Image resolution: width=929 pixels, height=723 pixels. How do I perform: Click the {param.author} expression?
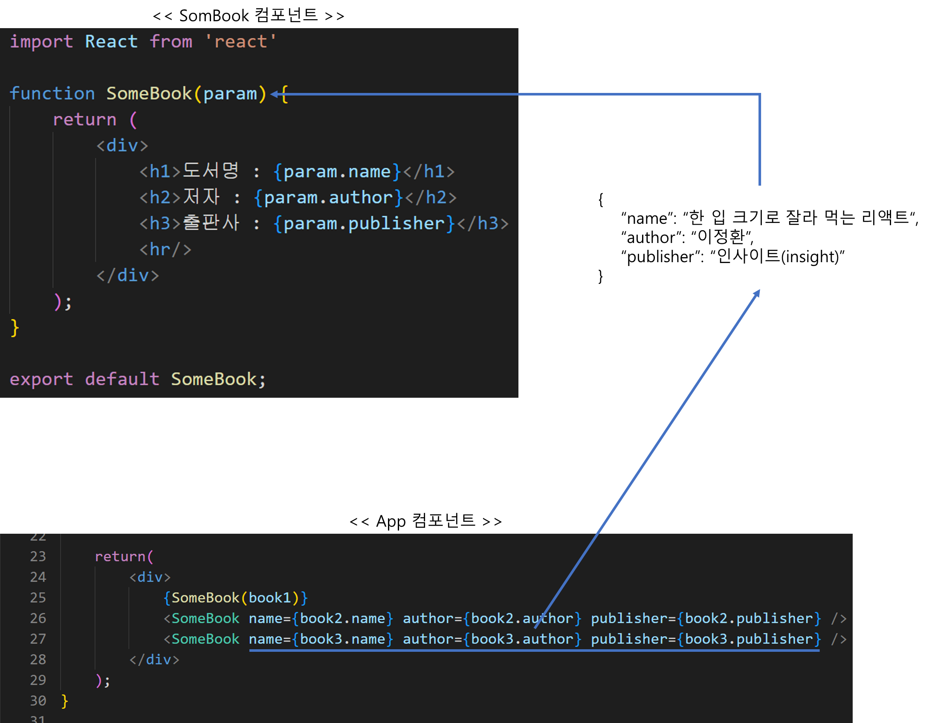[x=328, y=198]
